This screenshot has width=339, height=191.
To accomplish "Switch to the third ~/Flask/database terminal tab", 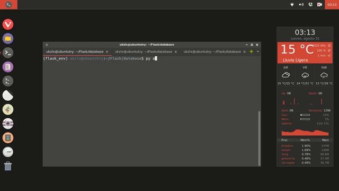I will click(x=212, y=52).
